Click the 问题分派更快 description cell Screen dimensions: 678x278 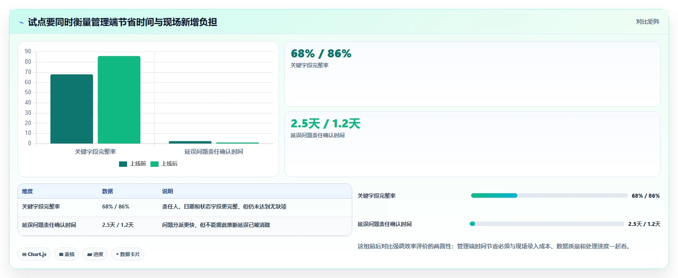click(x=216, y=225)
